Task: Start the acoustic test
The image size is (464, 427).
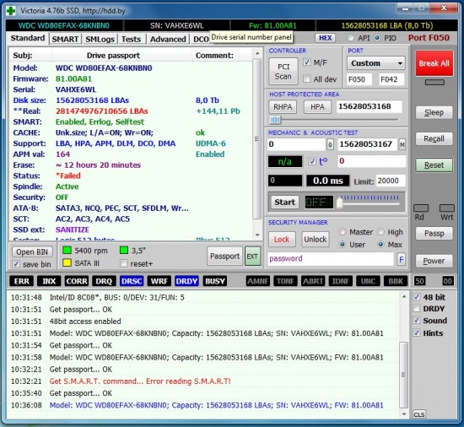Action: point(284,202)
